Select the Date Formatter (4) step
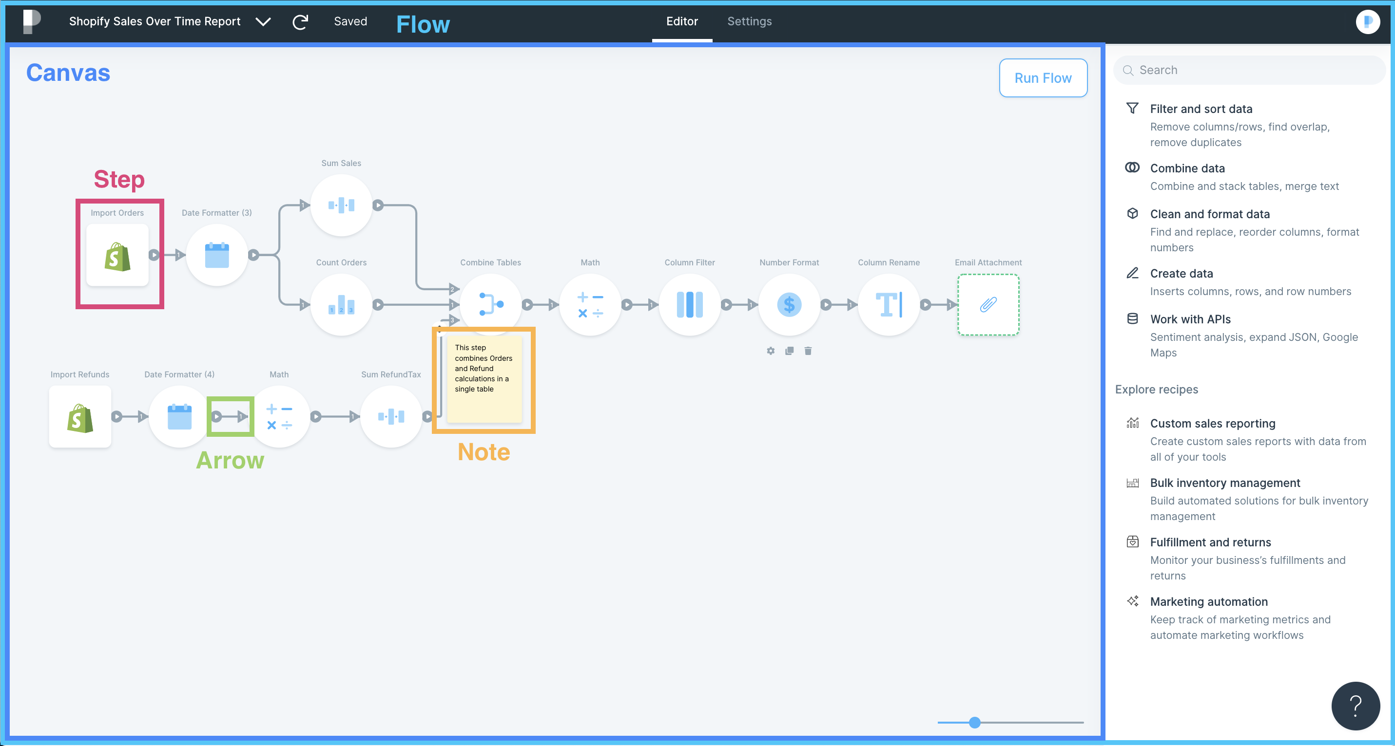The height and width of the screenshot is (746, 1395). coord(179,416)
